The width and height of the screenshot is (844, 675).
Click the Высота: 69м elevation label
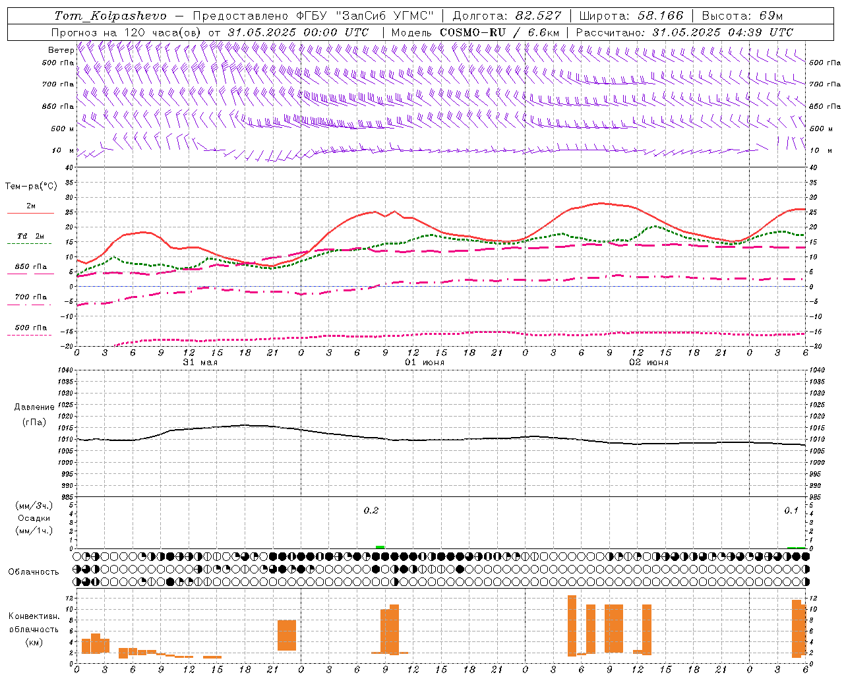coord(742,16)
